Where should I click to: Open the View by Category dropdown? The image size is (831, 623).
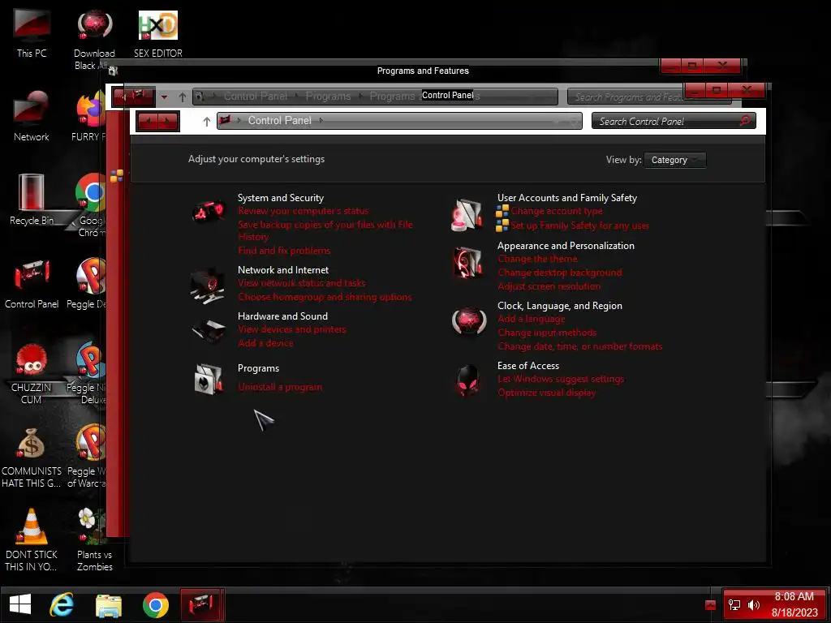(x=674, y=160)
